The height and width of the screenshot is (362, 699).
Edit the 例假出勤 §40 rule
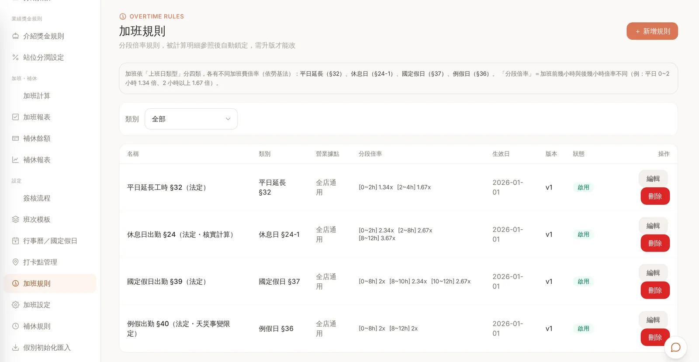[x=653, y=320]
